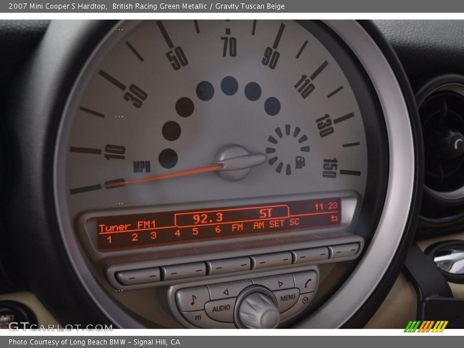Select the back arrow icon on the display

click(334, 218)
